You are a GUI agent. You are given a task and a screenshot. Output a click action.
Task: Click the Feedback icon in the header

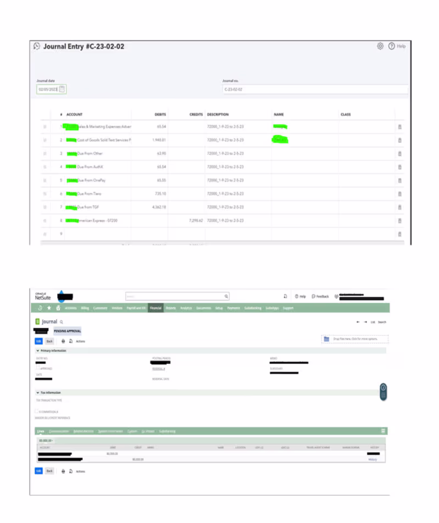click(313, 296)
